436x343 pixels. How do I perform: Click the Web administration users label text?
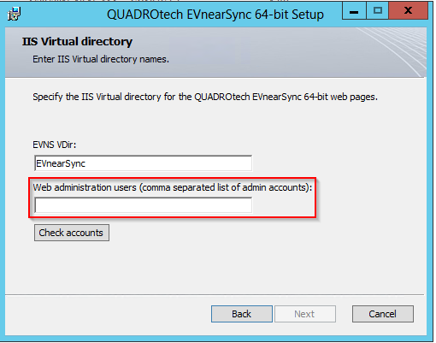[x=173, y=187]
